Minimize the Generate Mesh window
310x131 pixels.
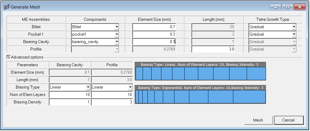(276, 7)
